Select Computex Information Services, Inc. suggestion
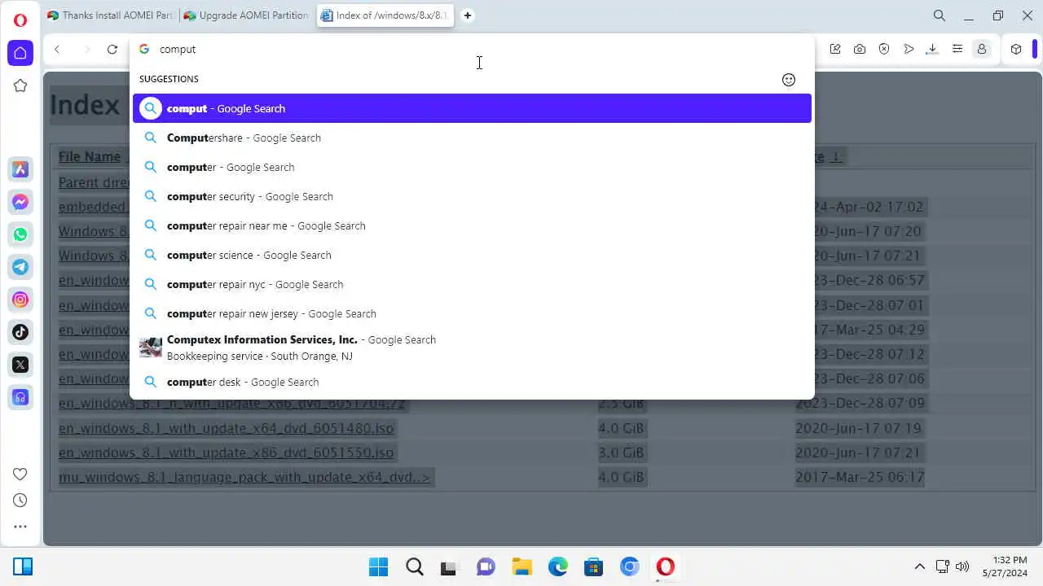 (x=472, y=348)
